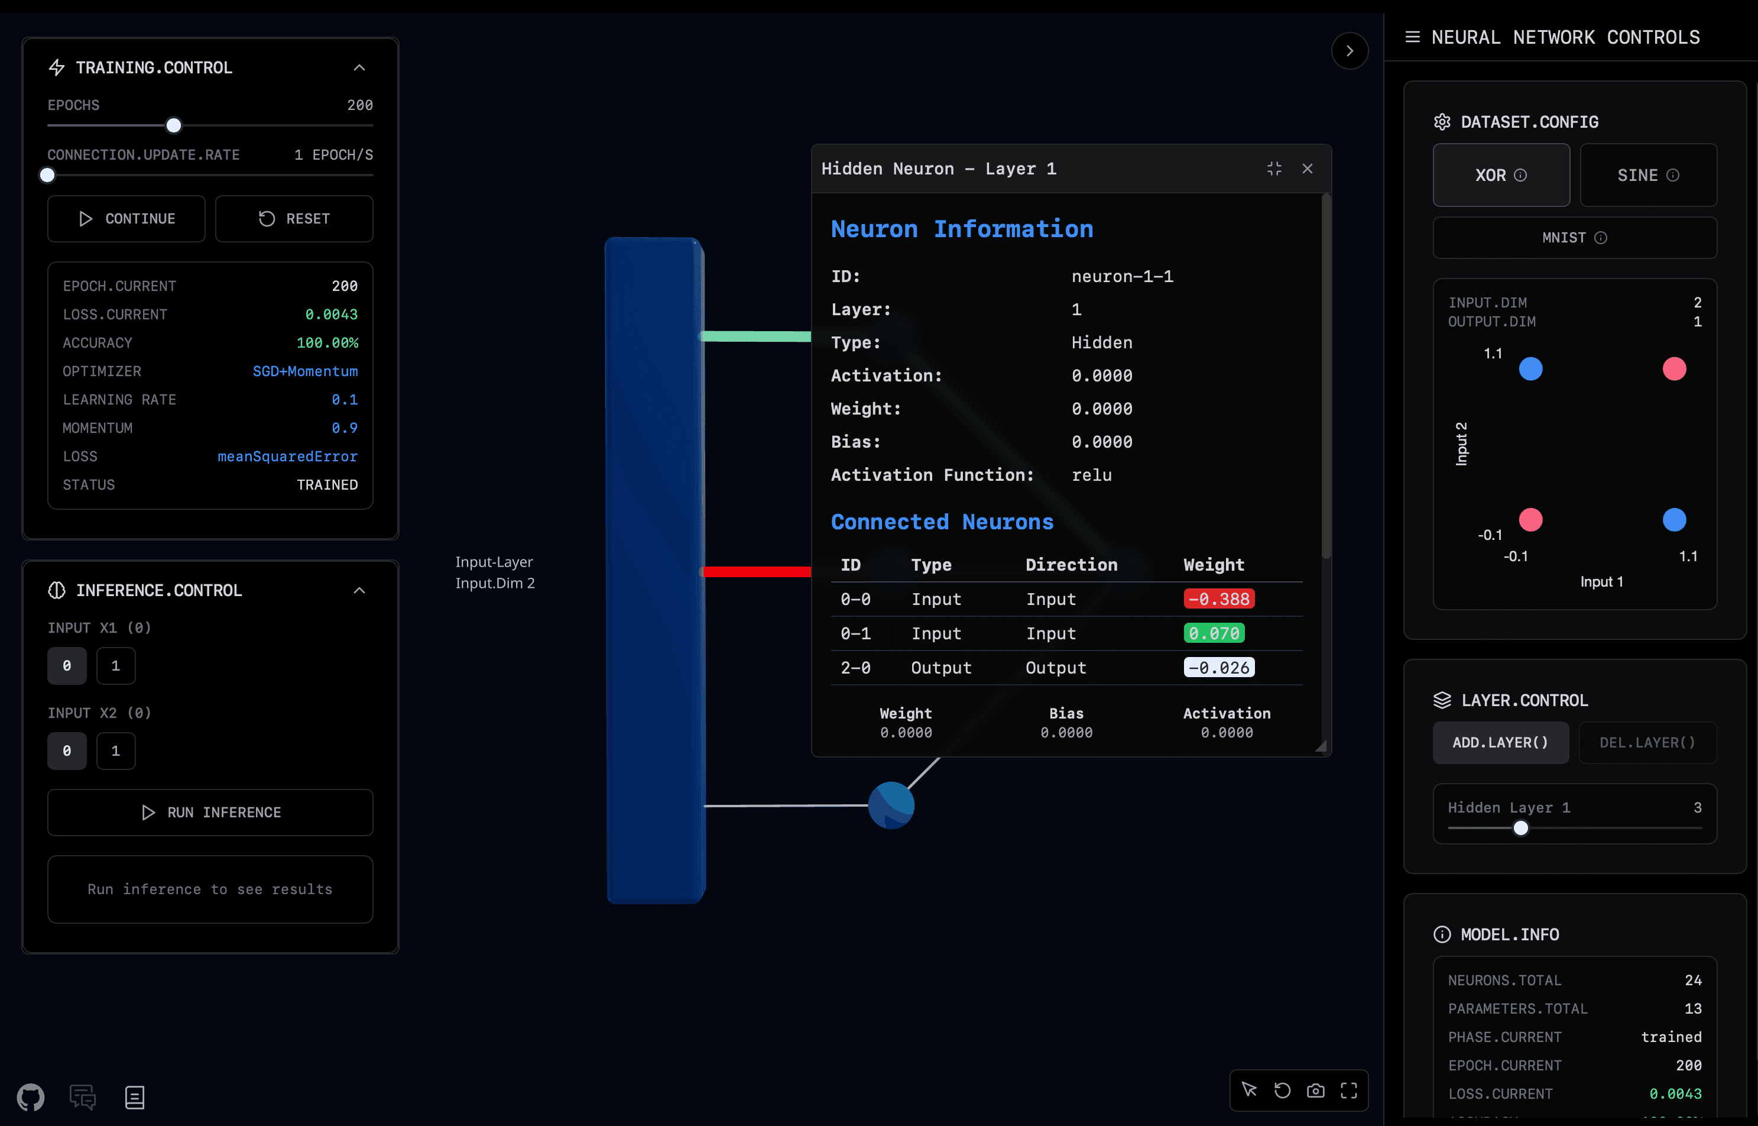
Task: Select the SINE dataset
Action: [x=1649, y=174]
